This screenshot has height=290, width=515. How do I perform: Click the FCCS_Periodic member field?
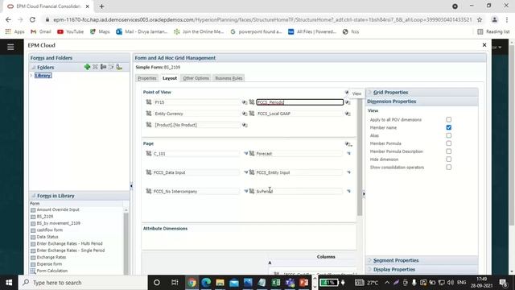[300, 102]
